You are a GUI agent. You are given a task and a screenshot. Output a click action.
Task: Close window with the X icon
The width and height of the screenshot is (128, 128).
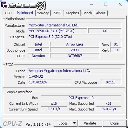(120, 4)
